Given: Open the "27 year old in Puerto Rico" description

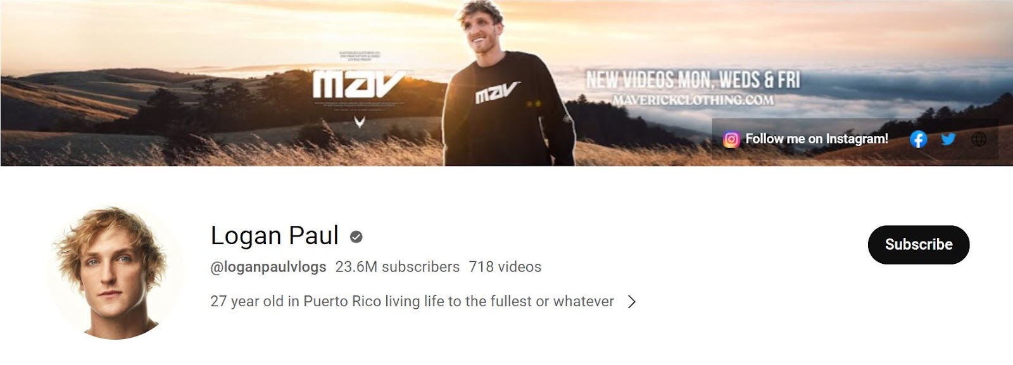Looking at the screenshot, I should tap(412, 301).
